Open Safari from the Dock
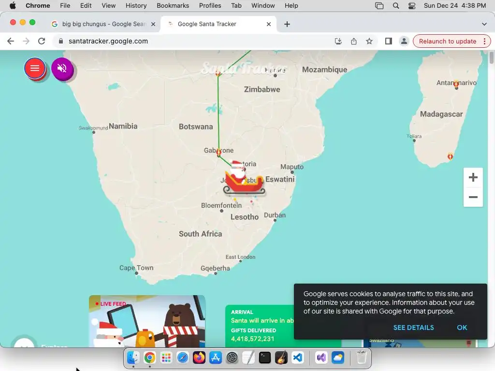 click(x=182, y=357)
